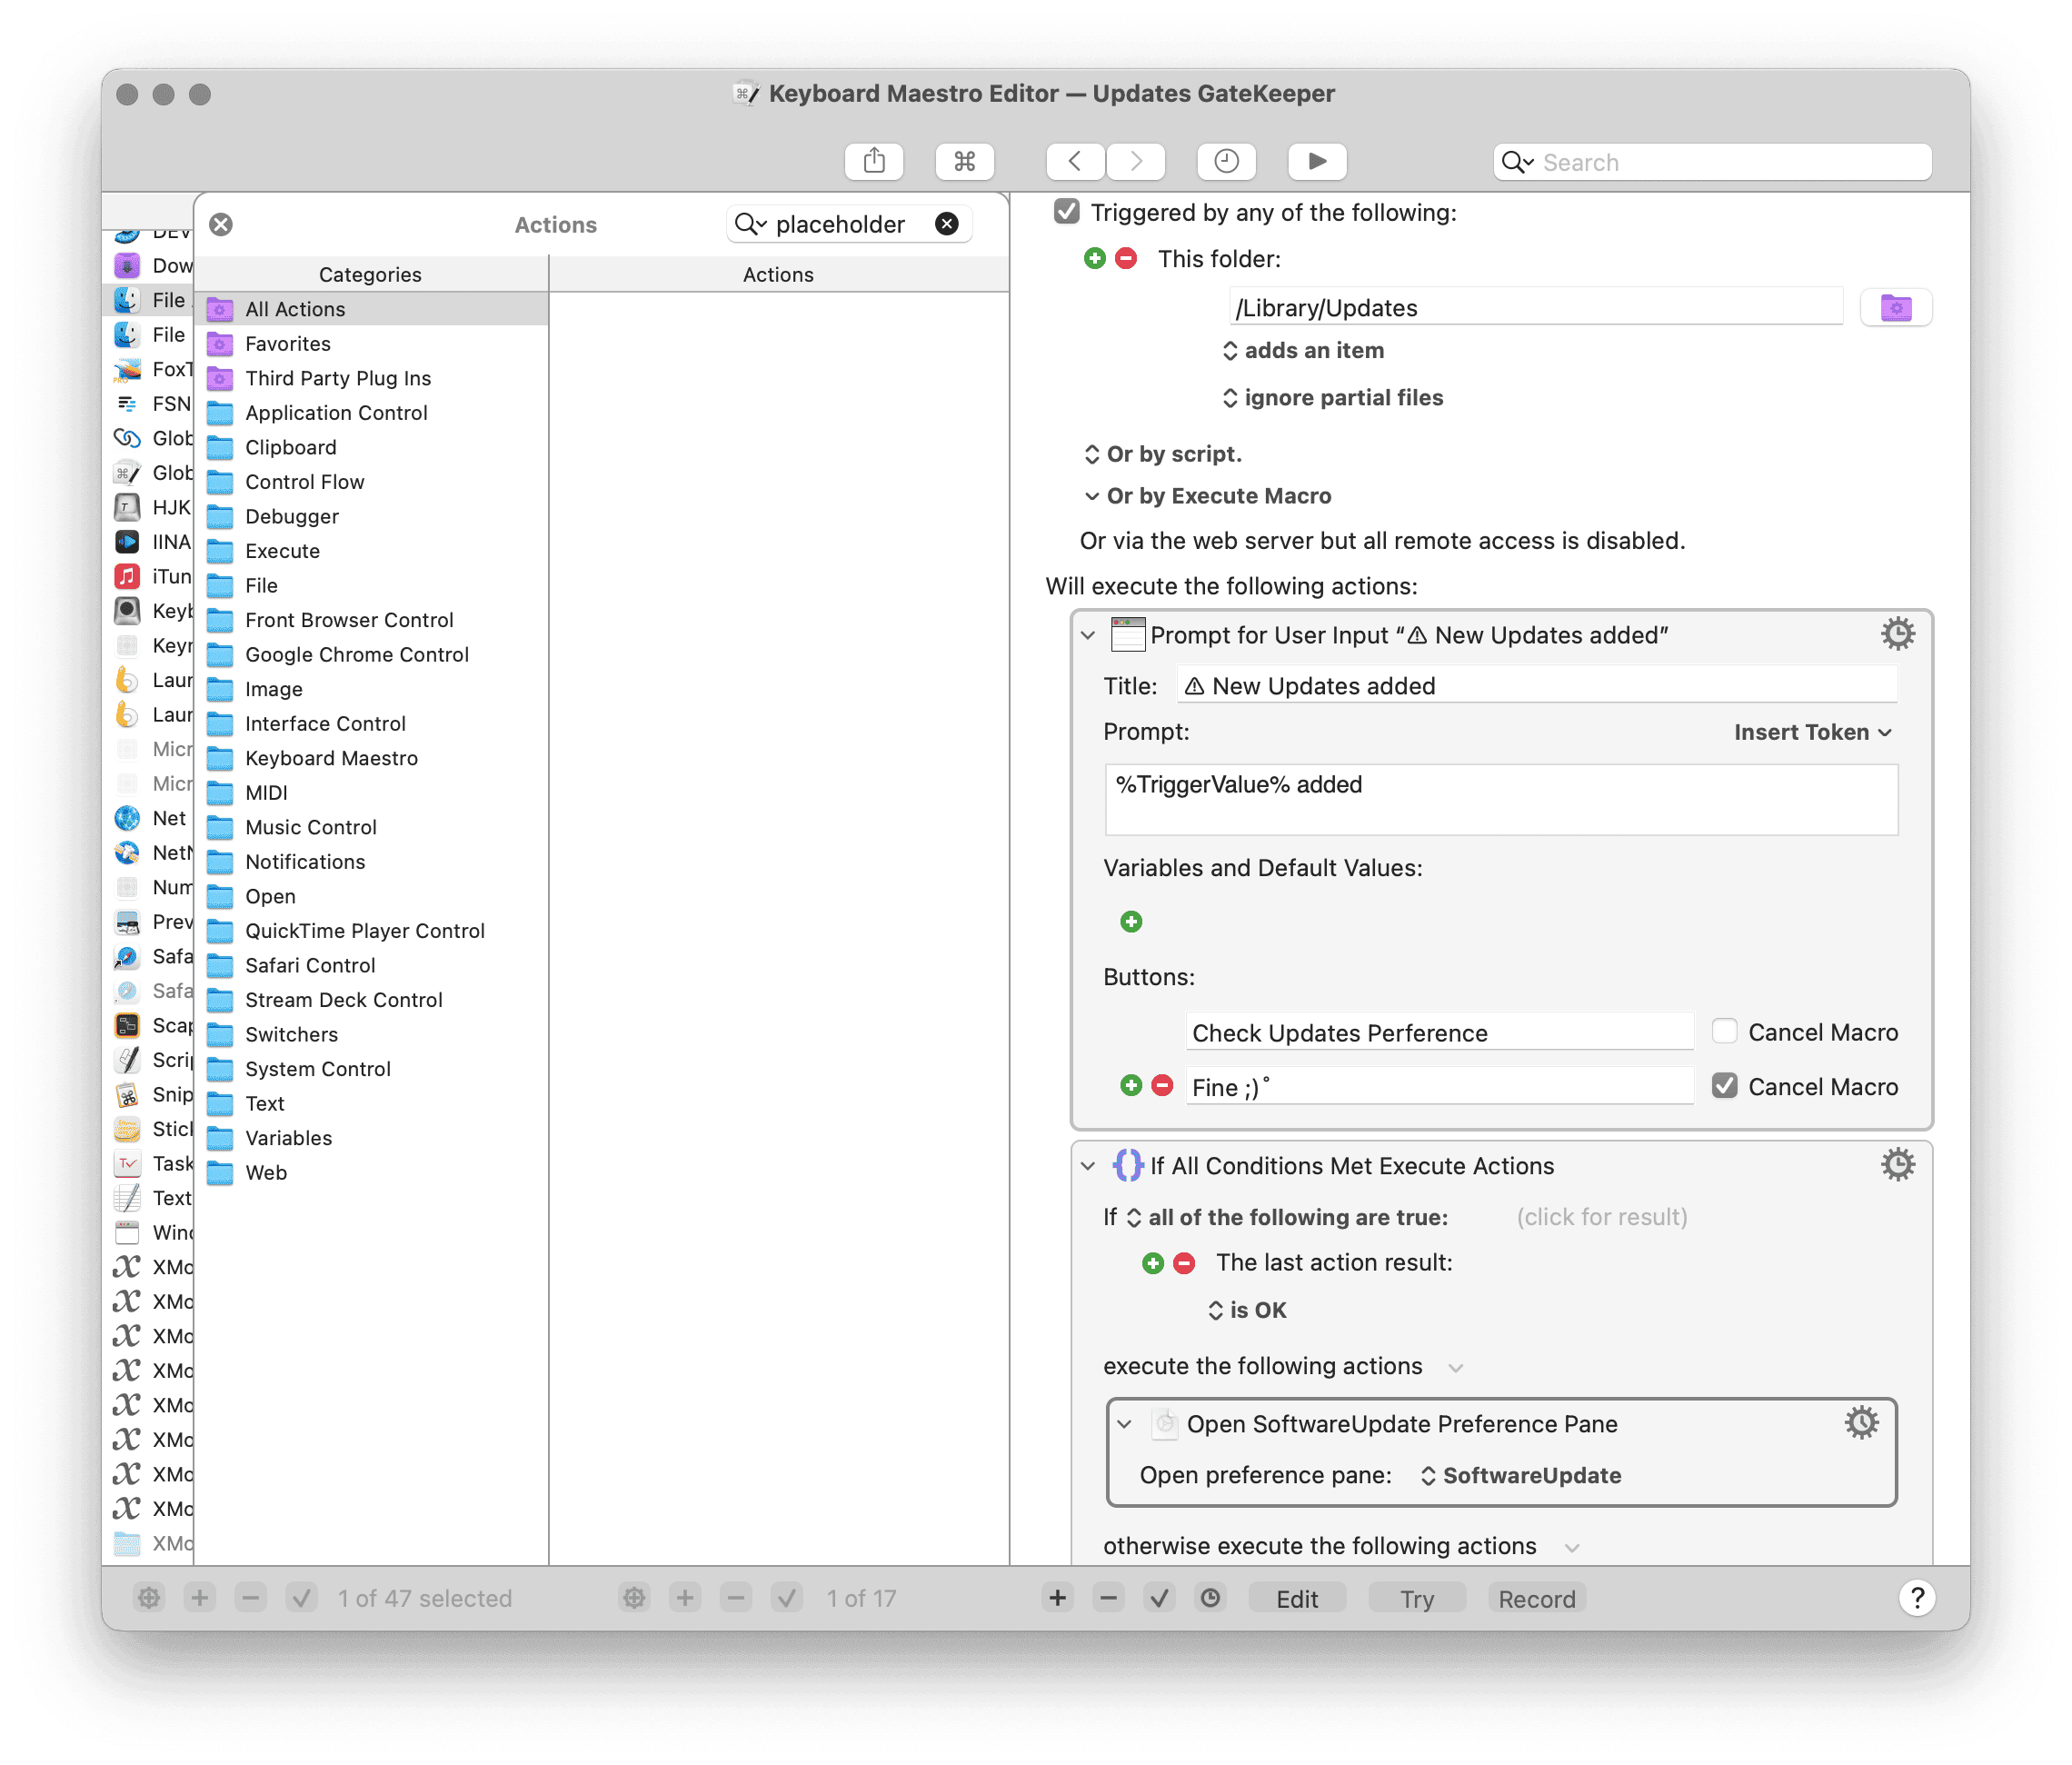Run macro with the play toolbar icon

1317,161
